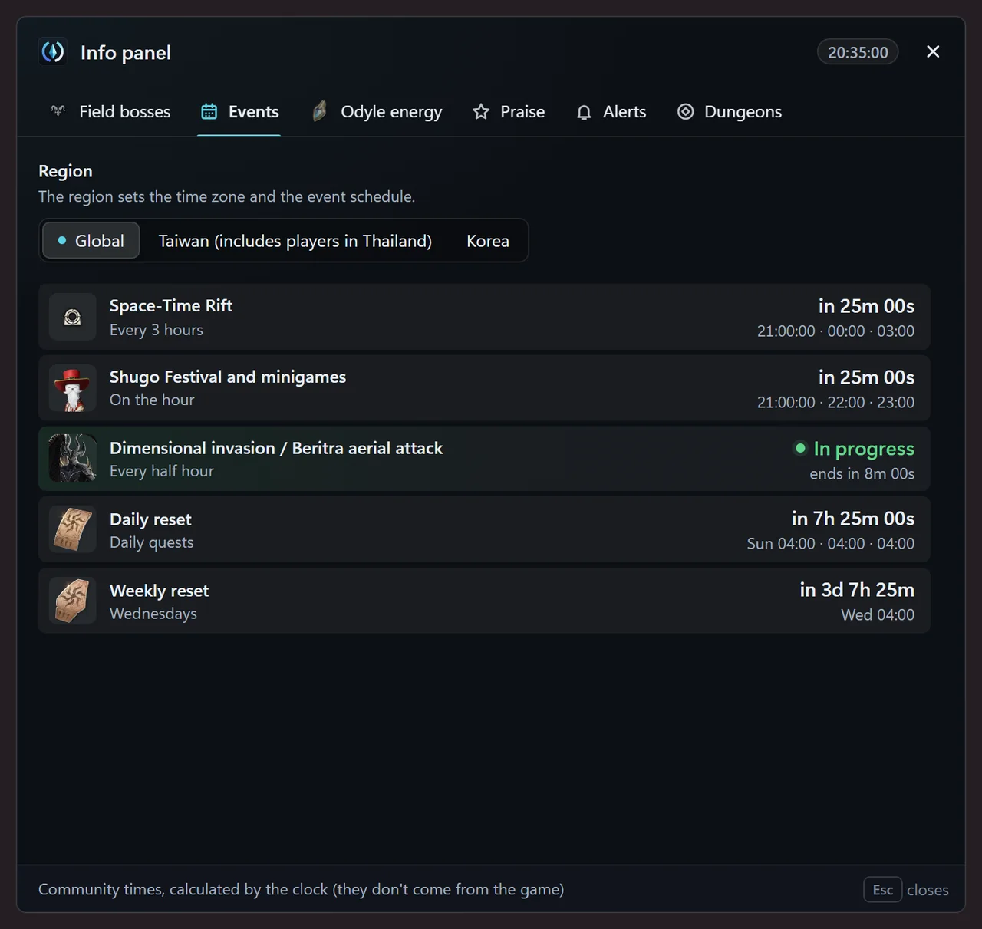Click the 'ends in 8m 00s' text
This screenshot has height=929, width=982.
point(862,474)
